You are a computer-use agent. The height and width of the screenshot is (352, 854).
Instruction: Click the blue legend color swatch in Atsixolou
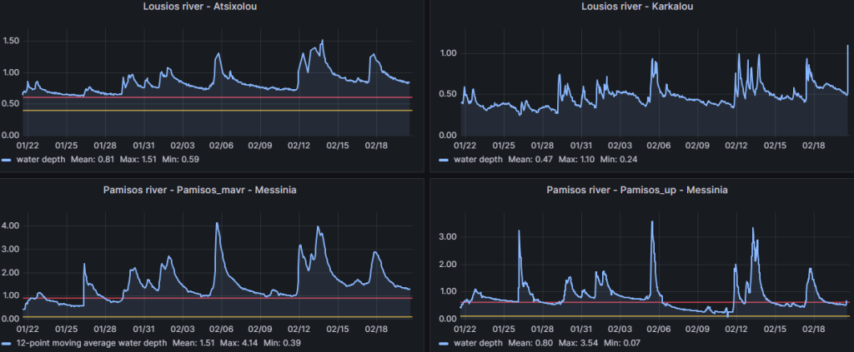7,159
